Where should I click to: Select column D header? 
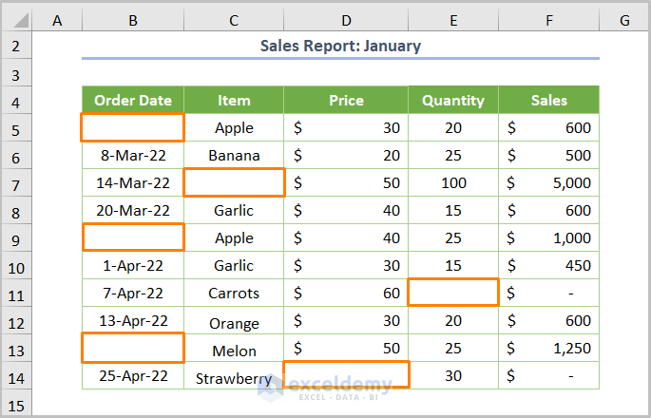click(346, 18)
